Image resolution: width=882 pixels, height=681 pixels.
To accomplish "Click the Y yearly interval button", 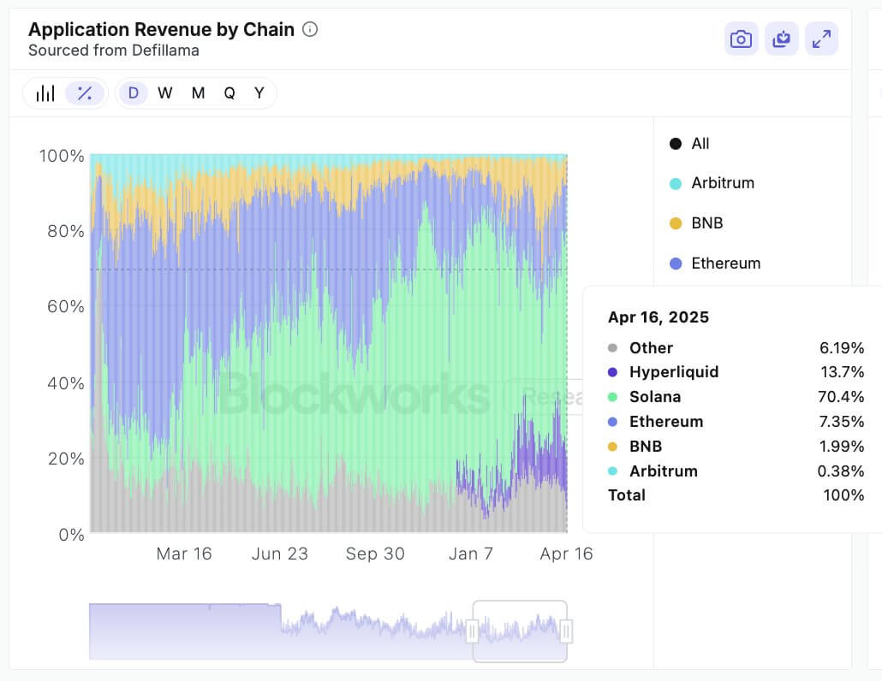I will pos(259,92).
